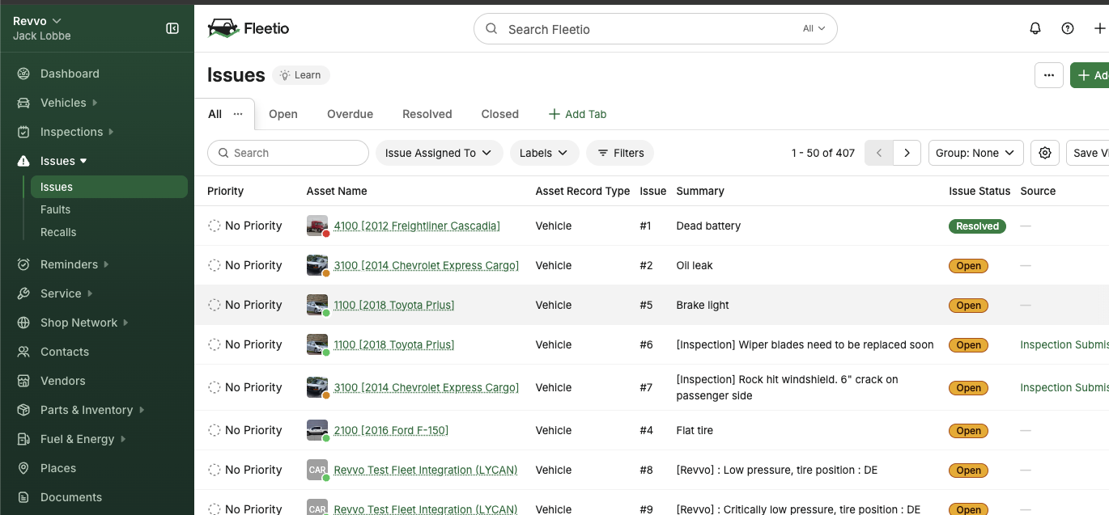Click the issues Search input field
Screen dimensions: 1109x515
coord(295,153)
